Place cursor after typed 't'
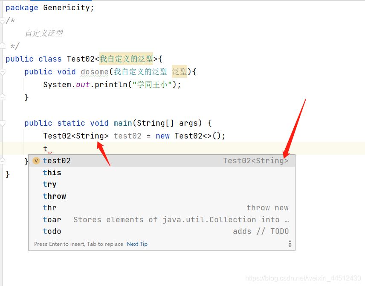365x286 pixels. point(48,149)
